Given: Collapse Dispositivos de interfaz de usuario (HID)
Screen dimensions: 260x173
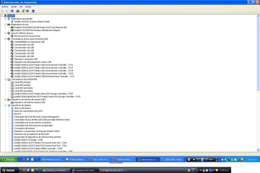Looking at the screenshot, I should point(5,99).
